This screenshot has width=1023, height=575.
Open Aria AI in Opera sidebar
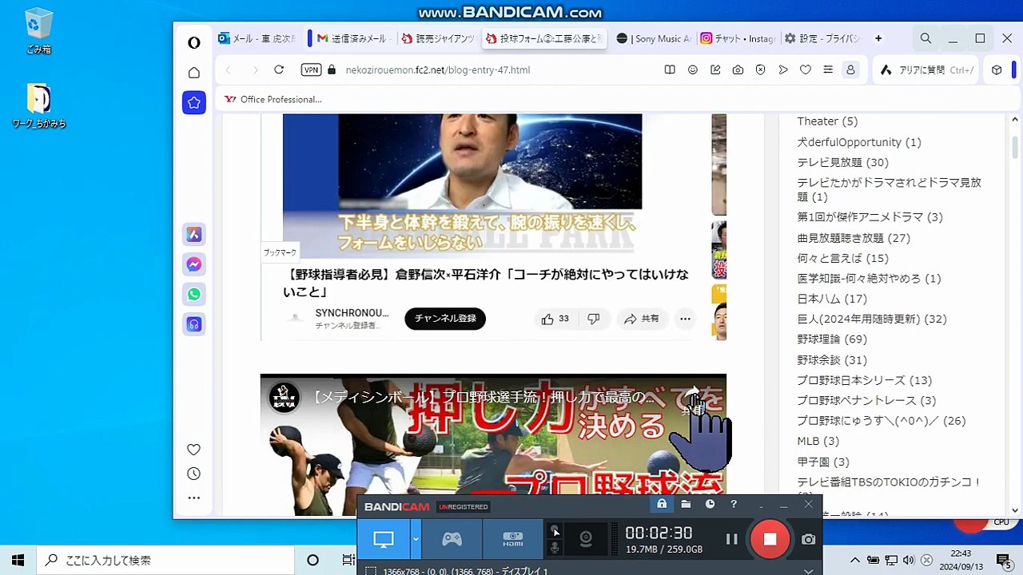194,234
